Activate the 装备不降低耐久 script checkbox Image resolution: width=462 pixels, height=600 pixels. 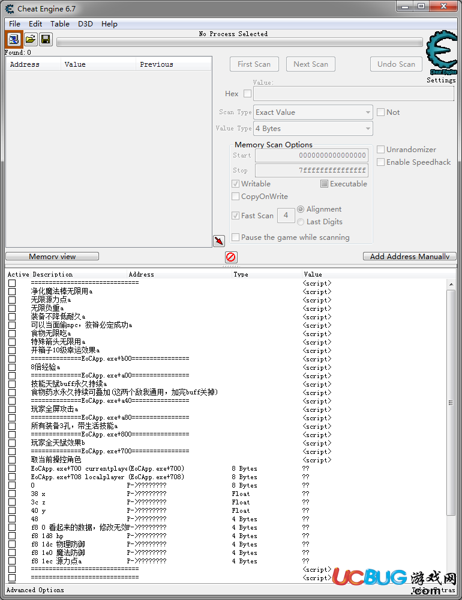point(12,317)
